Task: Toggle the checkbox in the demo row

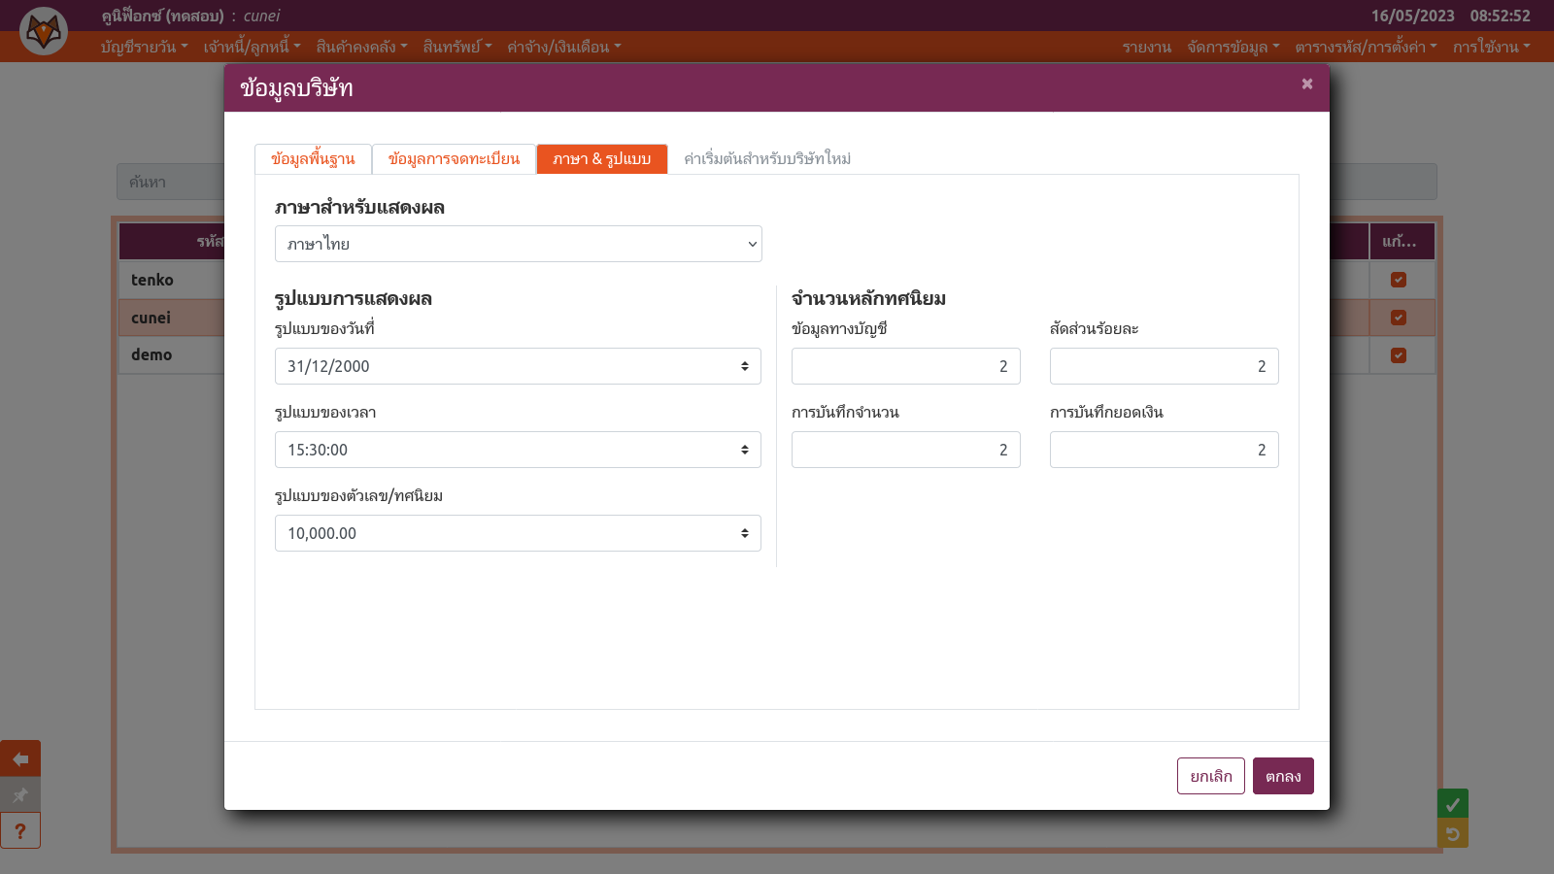Action: [x=1399, y=355]
